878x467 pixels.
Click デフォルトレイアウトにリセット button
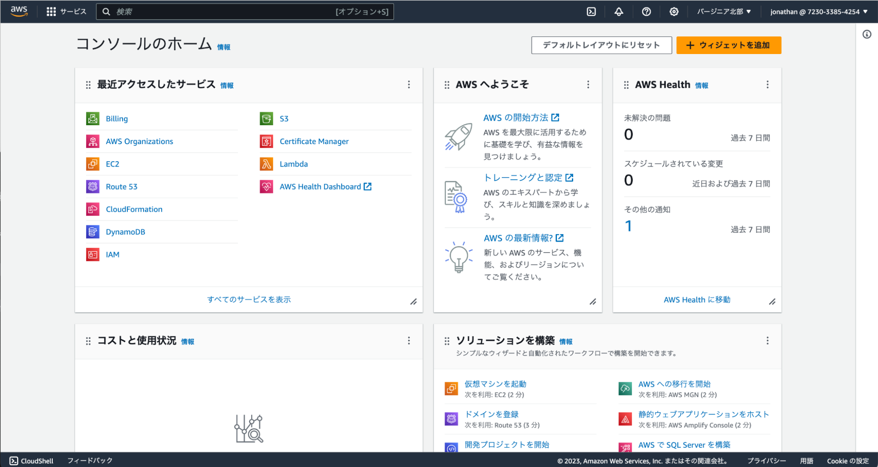[x=601, y=45]
